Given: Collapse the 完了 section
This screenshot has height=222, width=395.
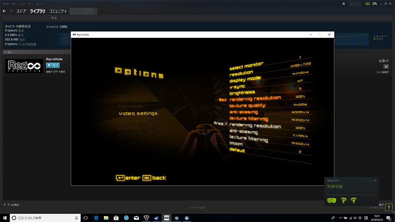Looking at the screenshot, I should (5, 52).
